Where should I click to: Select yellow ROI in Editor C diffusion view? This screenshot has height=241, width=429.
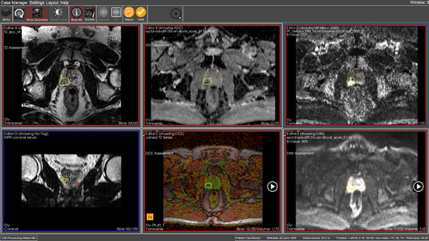(x=351, y=81)
